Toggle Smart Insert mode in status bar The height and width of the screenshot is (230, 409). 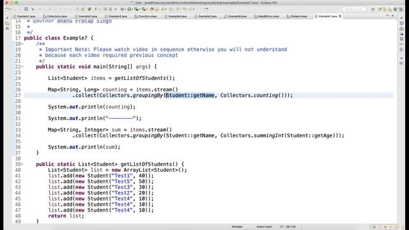(x=264, y=227)
